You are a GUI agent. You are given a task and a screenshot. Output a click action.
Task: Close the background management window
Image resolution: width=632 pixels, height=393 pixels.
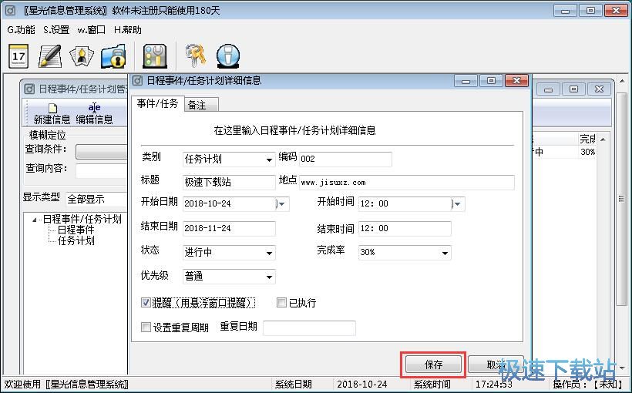[x=599, y=89]
